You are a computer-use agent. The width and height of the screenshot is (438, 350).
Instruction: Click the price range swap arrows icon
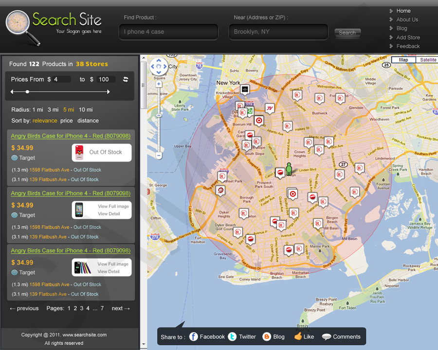coord(126,79)
